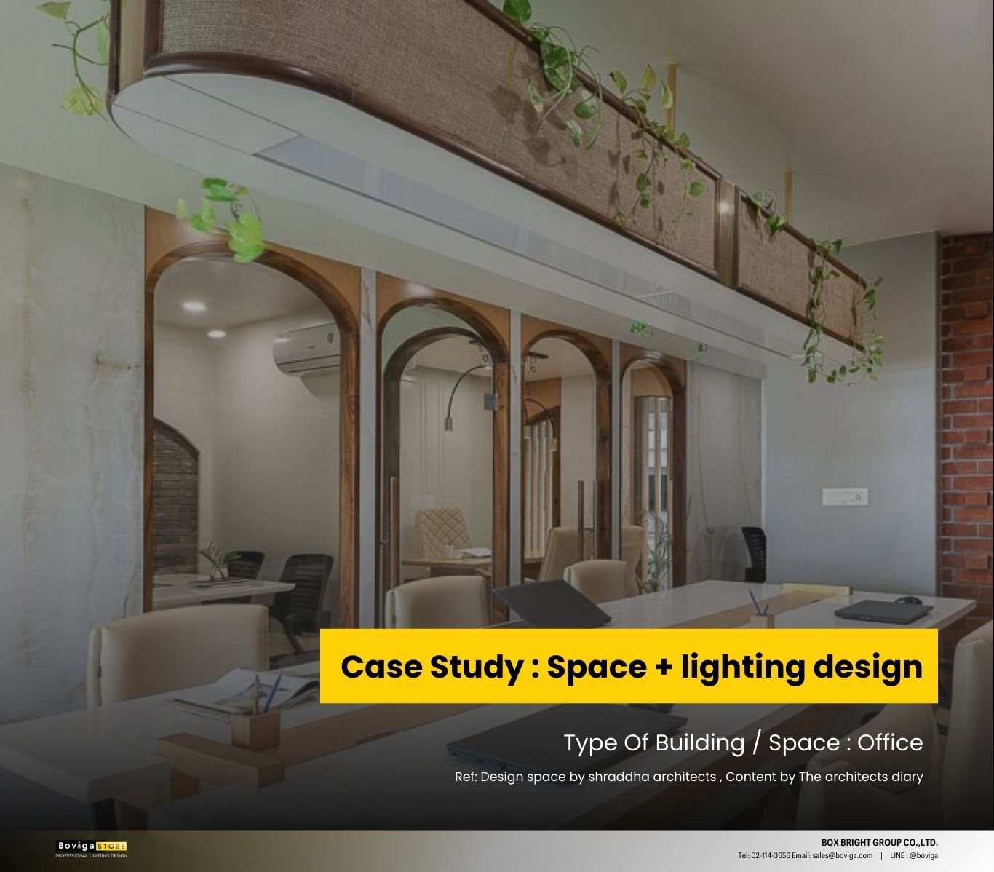The height and width of the screenshot is (872, 994).
Task: Click the sales@boviga.com email address
Action: pos(842,855)
